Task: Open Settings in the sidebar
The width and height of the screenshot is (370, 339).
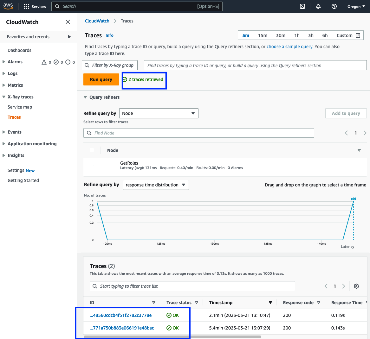Action: [x=16, y=170]
